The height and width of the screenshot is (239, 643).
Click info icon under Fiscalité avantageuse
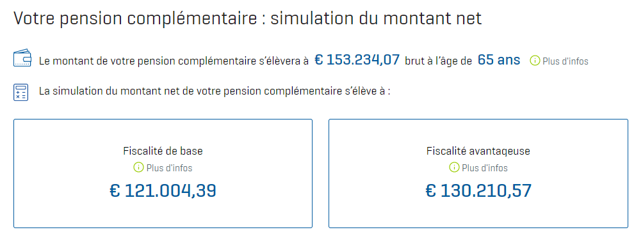(x=454, y=167)
